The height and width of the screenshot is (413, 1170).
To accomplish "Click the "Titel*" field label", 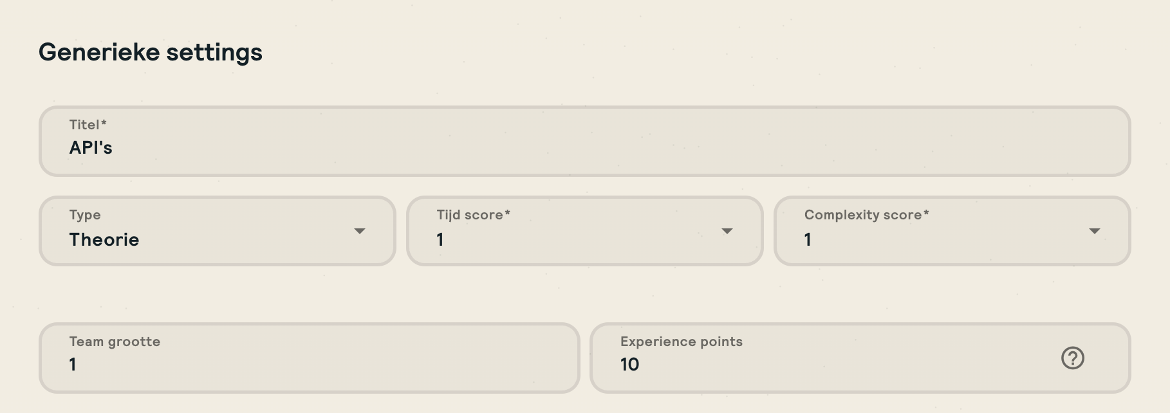I will 88,125.
